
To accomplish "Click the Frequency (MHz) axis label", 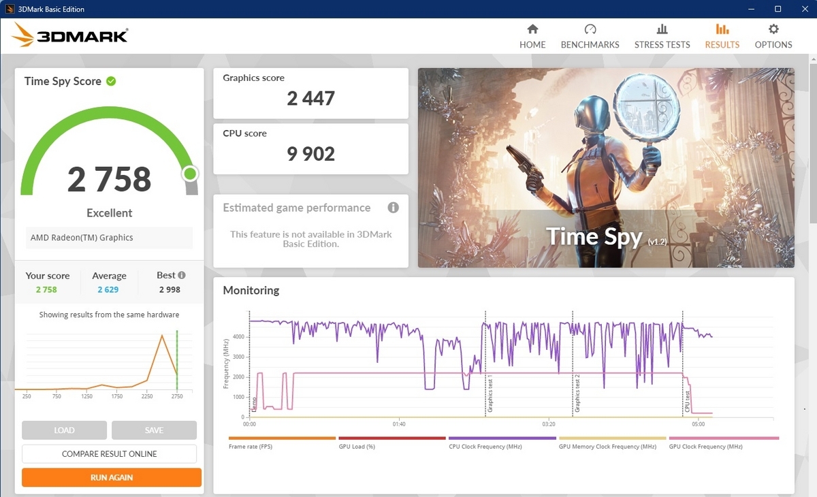I will (x=226, y=364).
